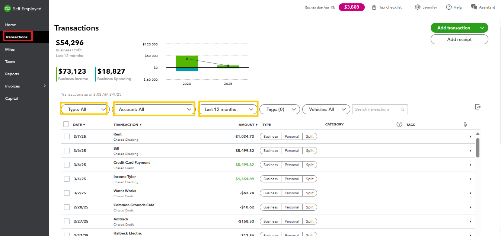This screenshot has width=501, height=236.
Task: Click the $3,808 estimated tax button
Action: [x=351, y=7]
